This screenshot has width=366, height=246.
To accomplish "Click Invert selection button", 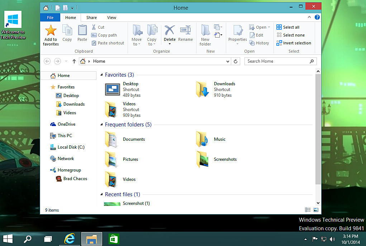I will (294, 43).
